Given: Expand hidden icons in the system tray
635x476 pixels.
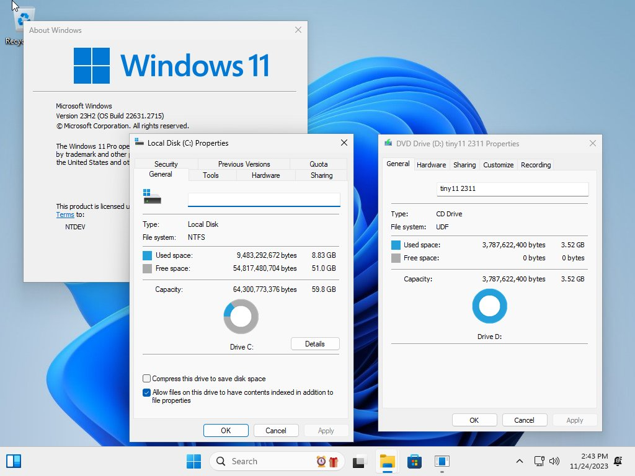Looking at the screenshot, I should (520, 461).
